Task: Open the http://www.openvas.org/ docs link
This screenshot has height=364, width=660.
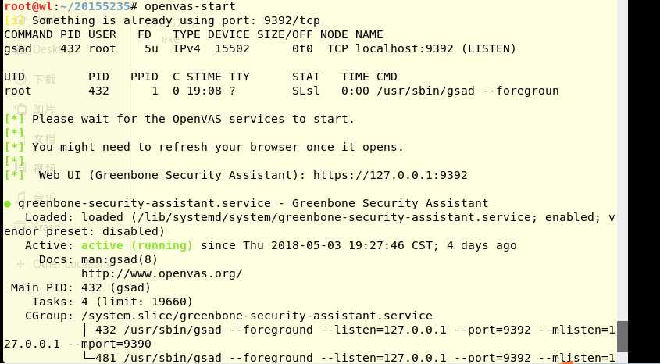Action: click(x=162, y=273)
